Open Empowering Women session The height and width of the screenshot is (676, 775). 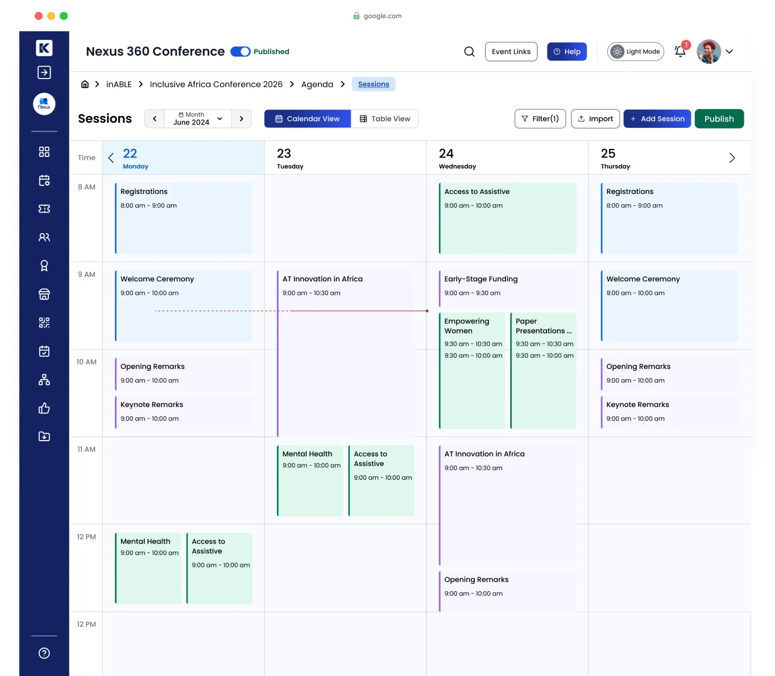[472, 371]
